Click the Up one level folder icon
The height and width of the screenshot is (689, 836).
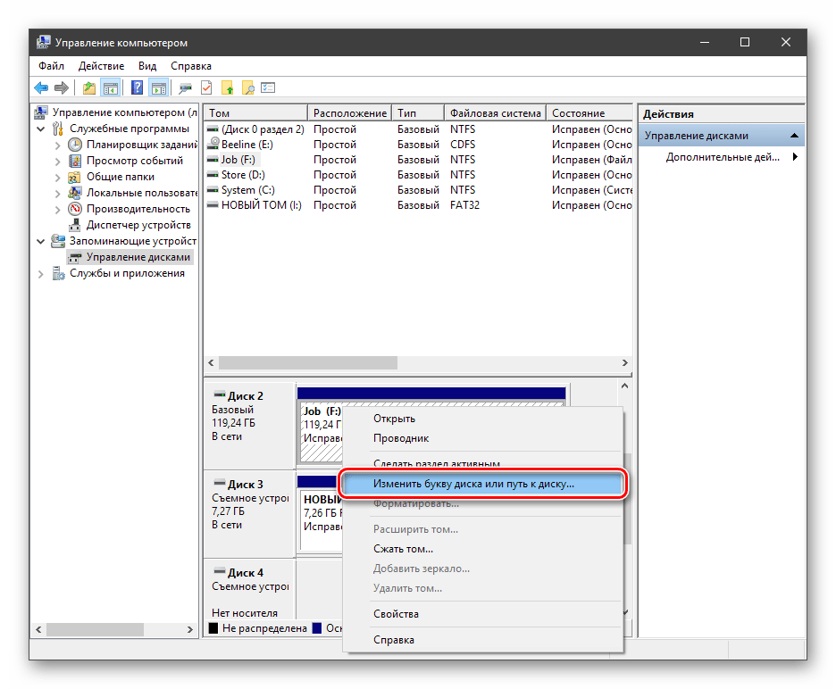click(88, 88)
